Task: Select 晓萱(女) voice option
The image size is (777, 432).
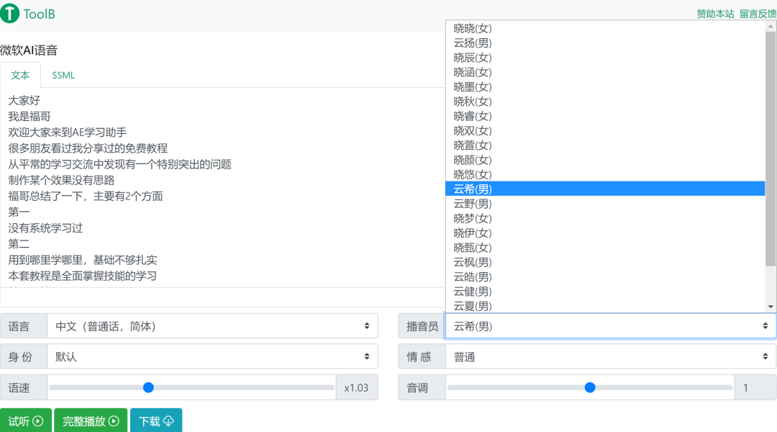Action: click(605, 145)
